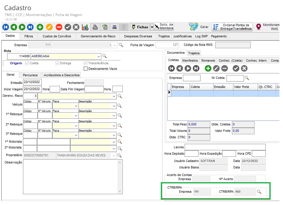Expand the Rota AMERICANA dropdown
The image size is (283, 205).
[x=99, y=56]
